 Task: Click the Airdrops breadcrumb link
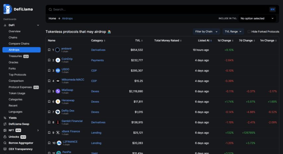[x=67, y=18]
